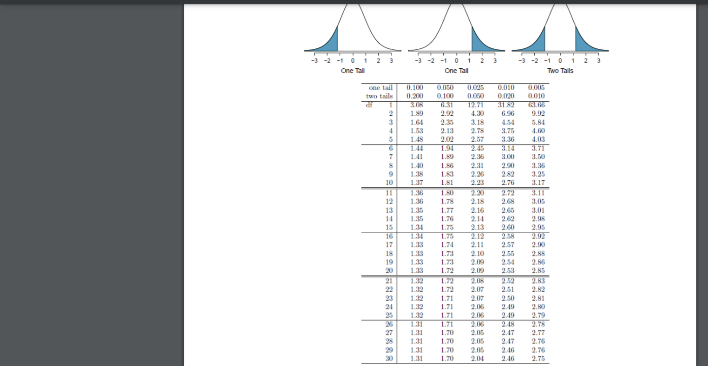The height and width of the screenshot is (366, 708).
Task: Click the 'Two Tails' label under right curve
Action: 560,71
